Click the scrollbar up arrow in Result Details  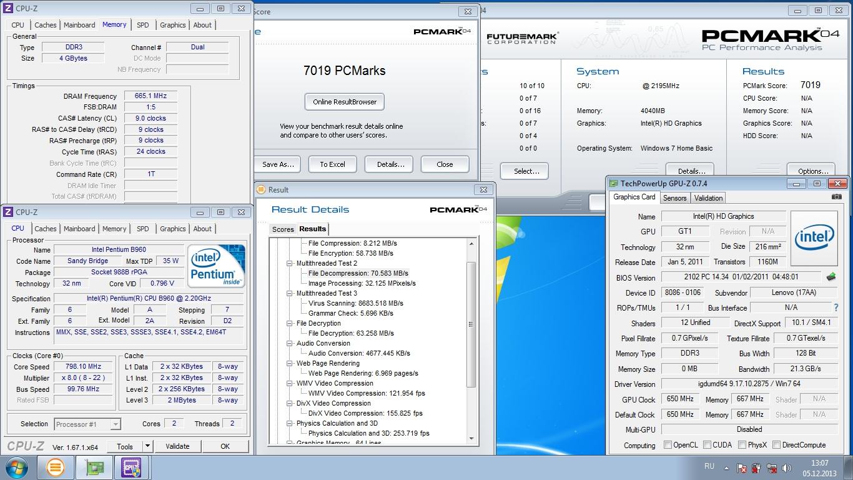[471, 244]
